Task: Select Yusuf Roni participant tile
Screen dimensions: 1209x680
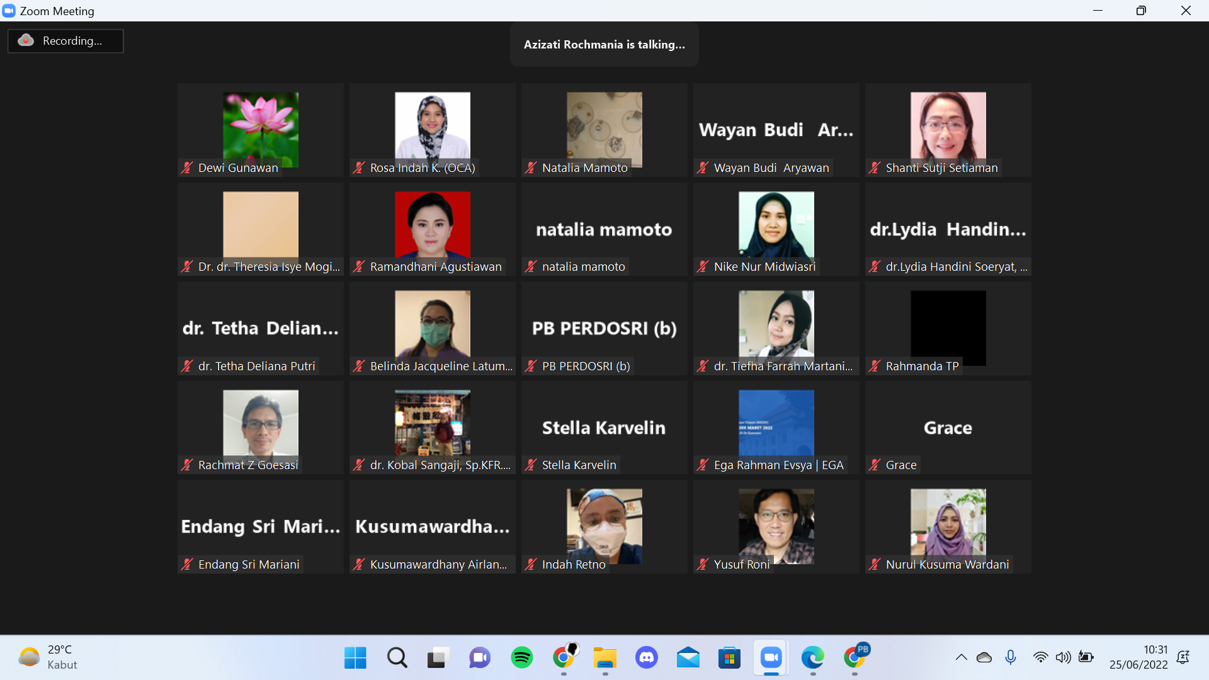Action: [x=776, y=526]
